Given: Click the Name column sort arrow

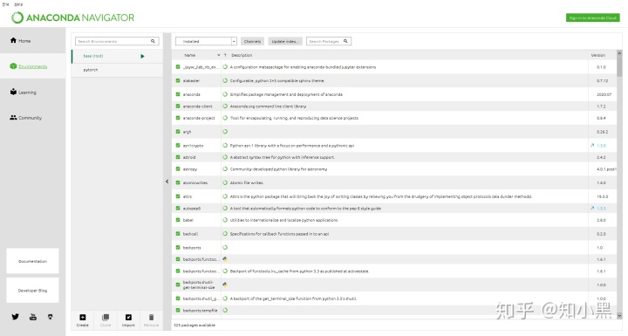Looking at the screenshot, I should [218, 55].
